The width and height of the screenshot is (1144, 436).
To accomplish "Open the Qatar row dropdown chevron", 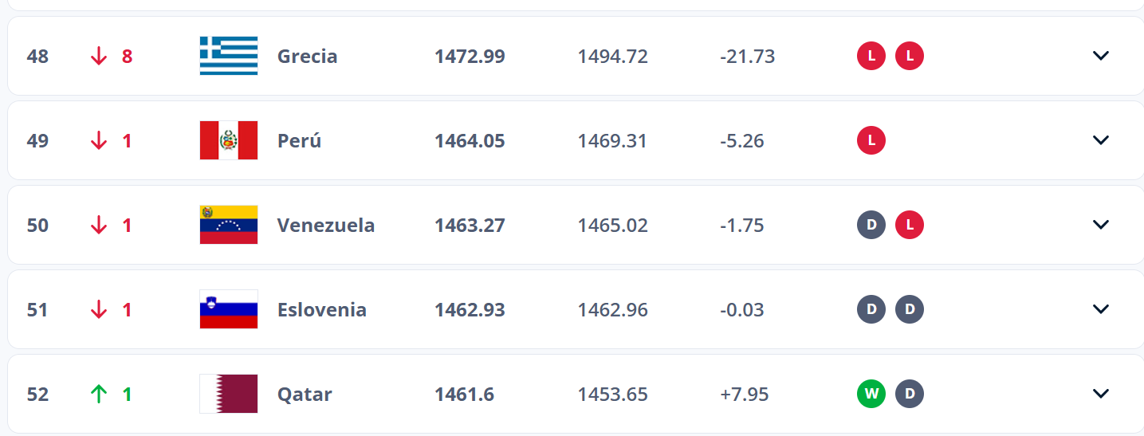I will pos(1100,394).
